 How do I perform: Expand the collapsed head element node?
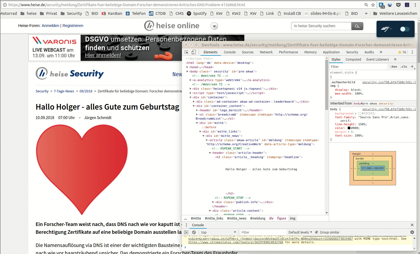point(187,67)
